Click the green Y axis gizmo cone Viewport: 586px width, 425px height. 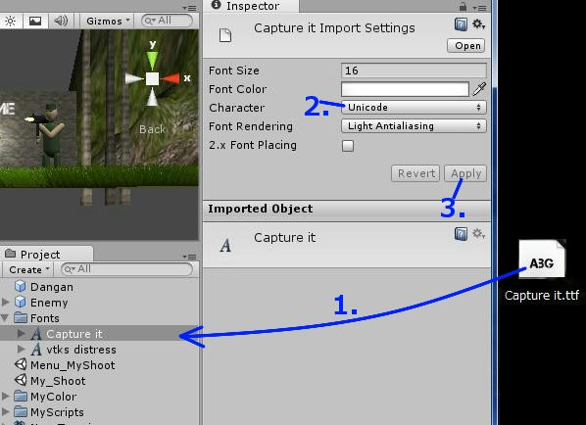tap(152, 60)
